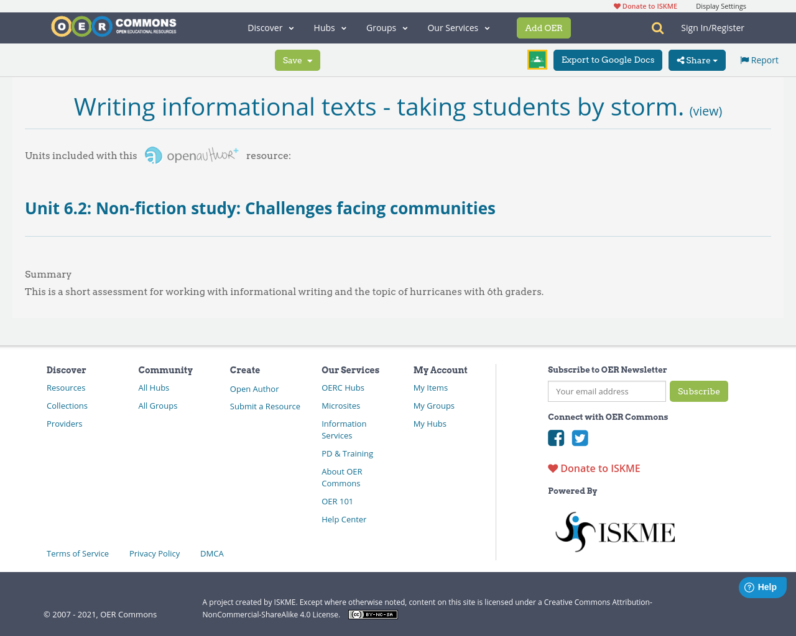Click the OER Commons logo
The image size is (796, 636).
(113, 25)
